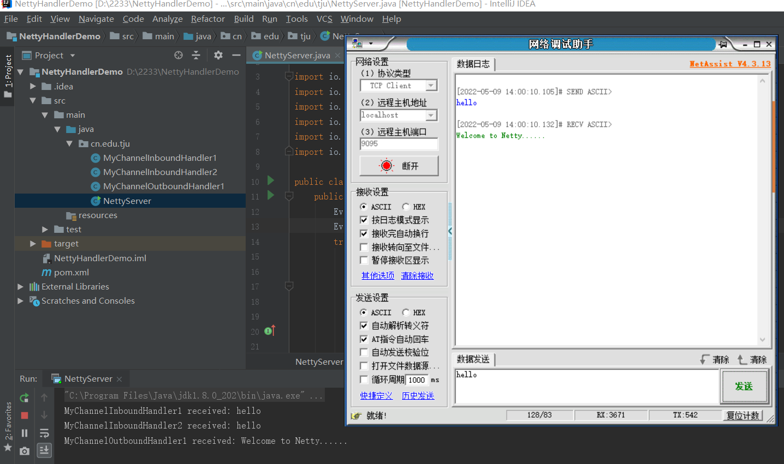Click the 发送 send button
The image size is (784, 464).
744,386
